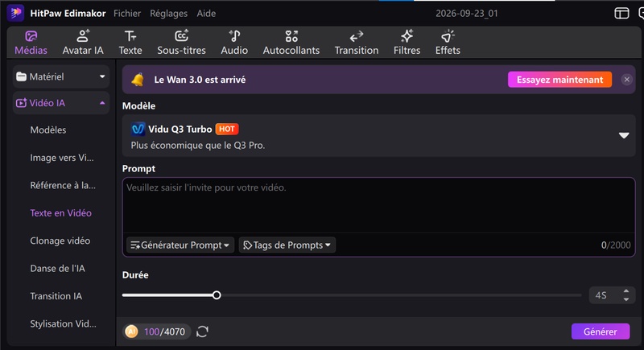
Task: Click the AI credits coin icon
Action: click(131, 331)
